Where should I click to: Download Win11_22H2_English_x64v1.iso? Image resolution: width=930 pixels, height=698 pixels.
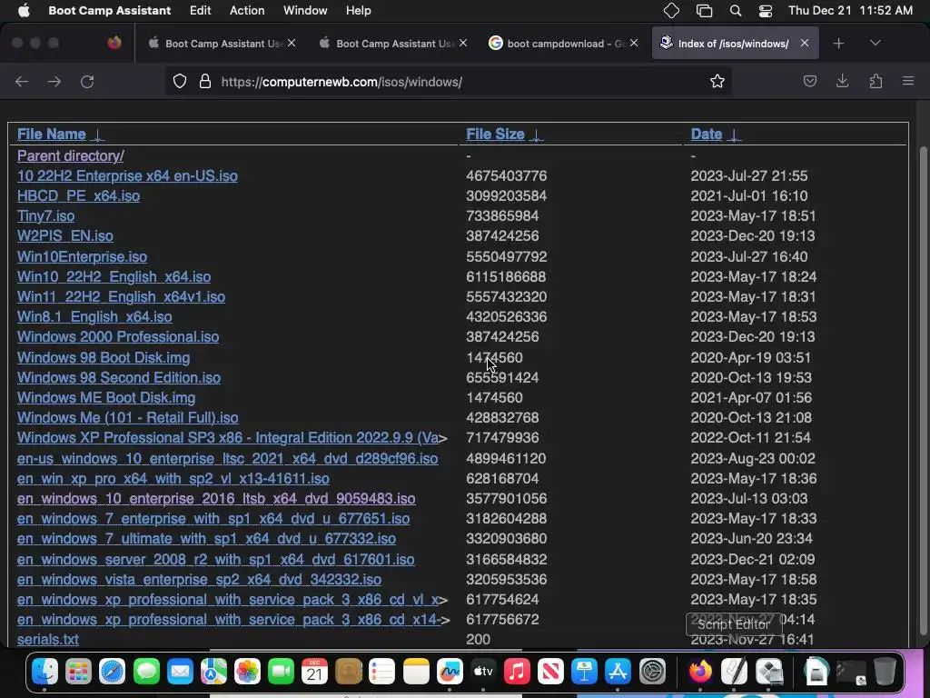coord(121,297)
